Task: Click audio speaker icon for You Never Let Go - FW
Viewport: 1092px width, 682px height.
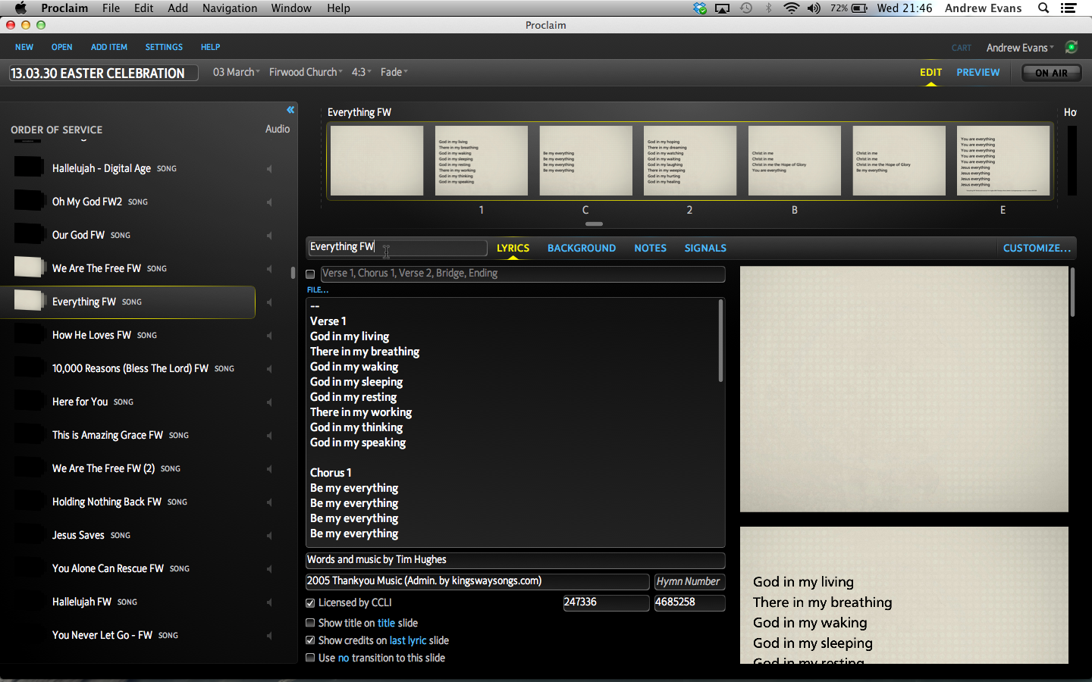Action: (x=269, y=636)
